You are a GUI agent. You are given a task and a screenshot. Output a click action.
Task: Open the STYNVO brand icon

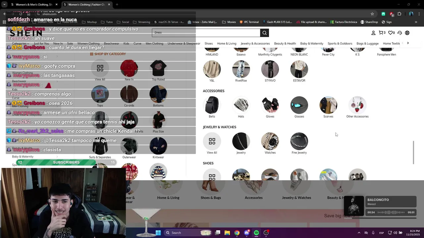[270, 69]
